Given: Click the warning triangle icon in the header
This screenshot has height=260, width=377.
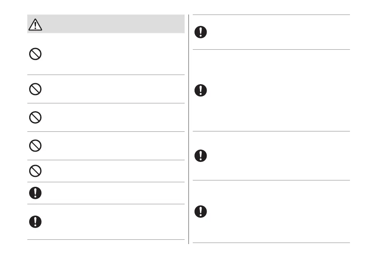Looking at the screenshot, I should pyautogui.click(x=36, y=24).
